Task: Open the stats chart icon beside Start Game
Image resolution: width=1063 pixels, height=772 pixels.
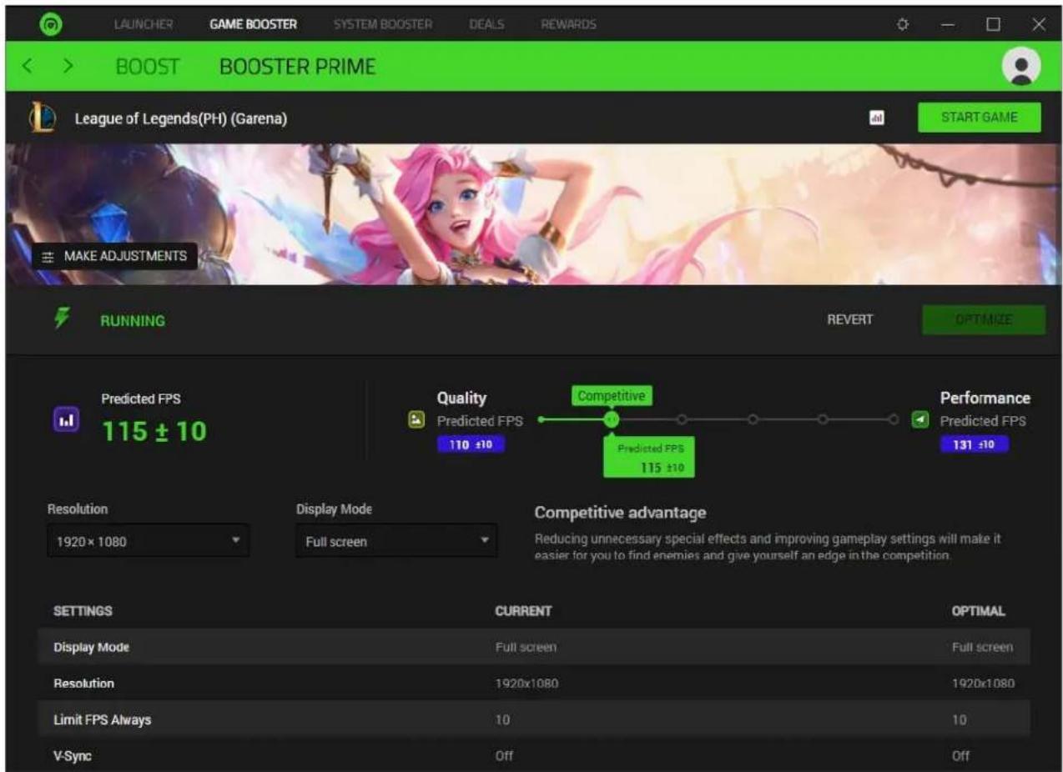Action: coord(877,118)
